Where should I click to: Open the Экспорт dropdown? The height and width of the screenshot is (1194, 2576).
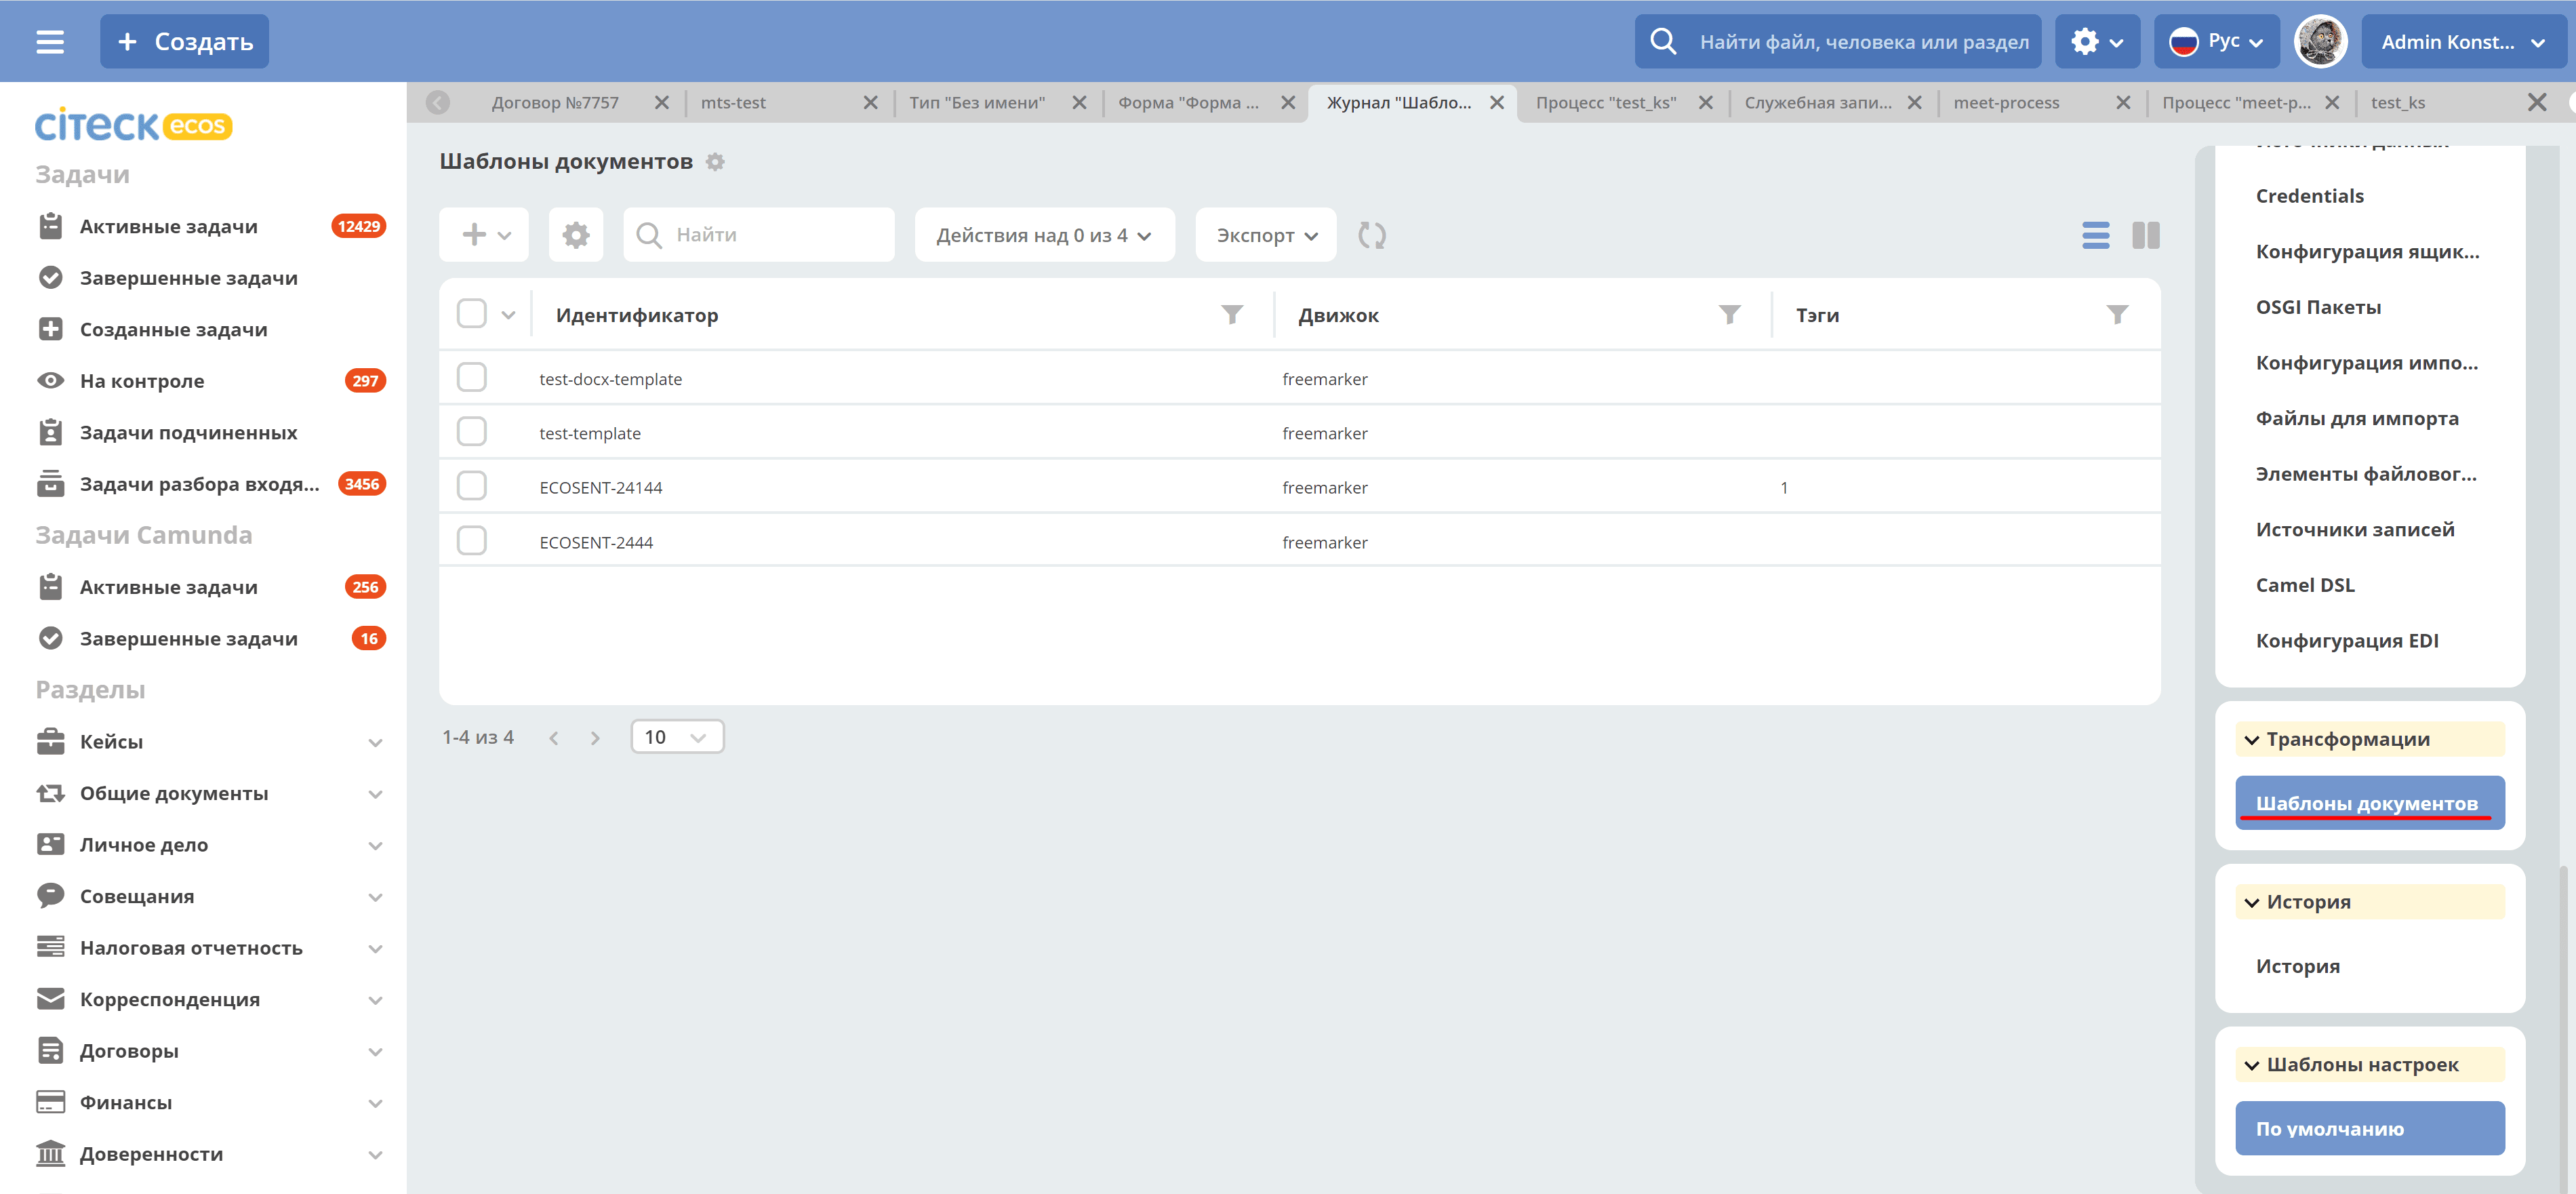point(1266,235)
